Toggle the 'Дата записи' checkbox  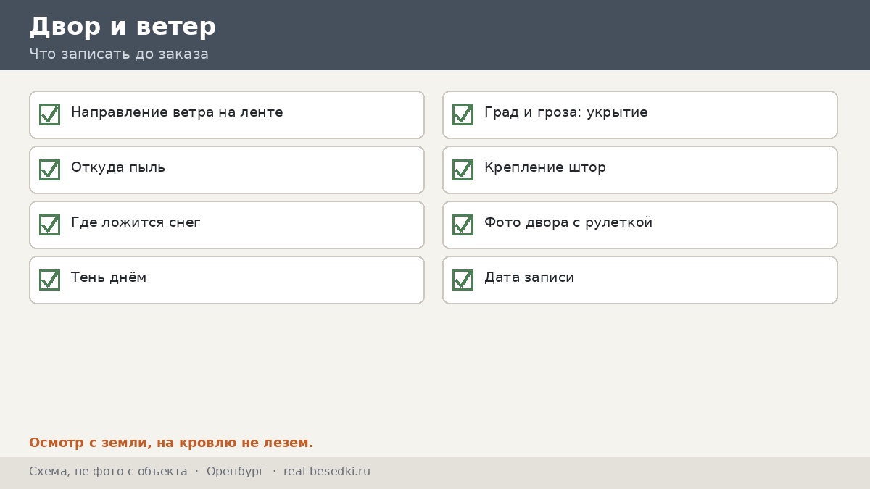tap(463, 280)
